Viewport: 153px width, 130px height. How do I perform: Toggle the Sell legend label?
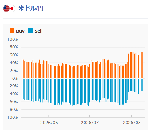(39, 31)
